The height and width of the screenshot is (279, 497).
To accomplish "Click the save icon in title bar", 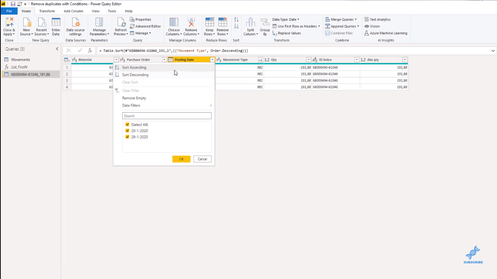I will (x=13, y=4).
